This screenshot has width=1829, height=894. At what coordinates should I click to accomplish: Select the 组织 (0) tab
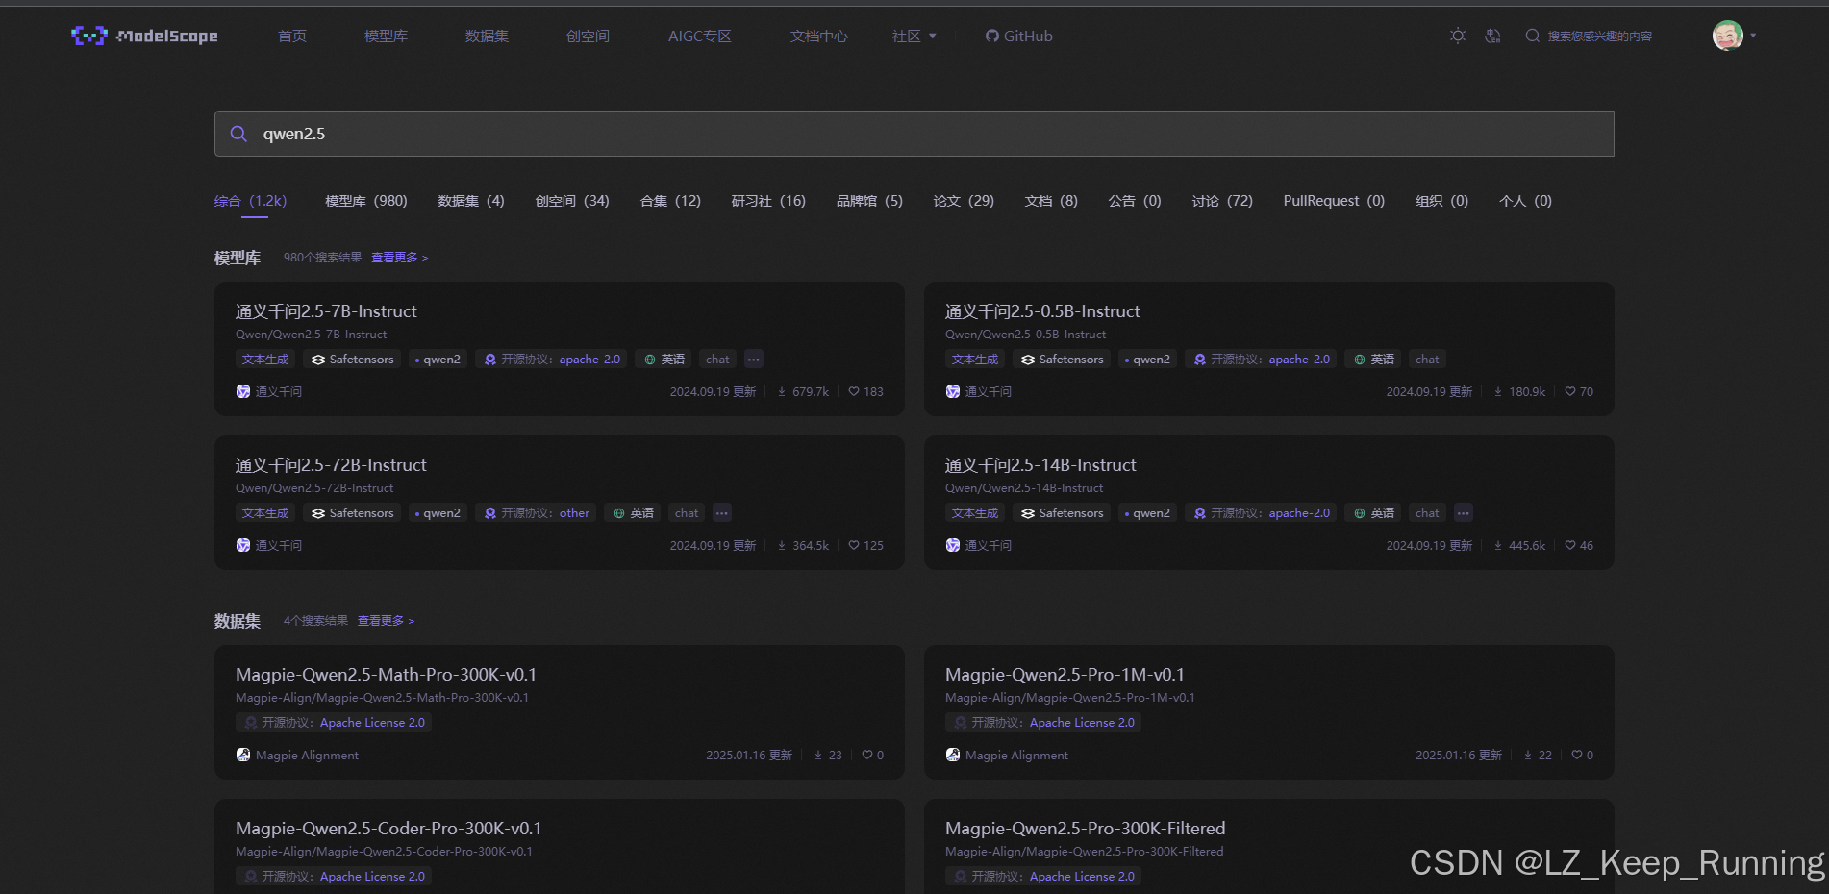pos(1441,201)
